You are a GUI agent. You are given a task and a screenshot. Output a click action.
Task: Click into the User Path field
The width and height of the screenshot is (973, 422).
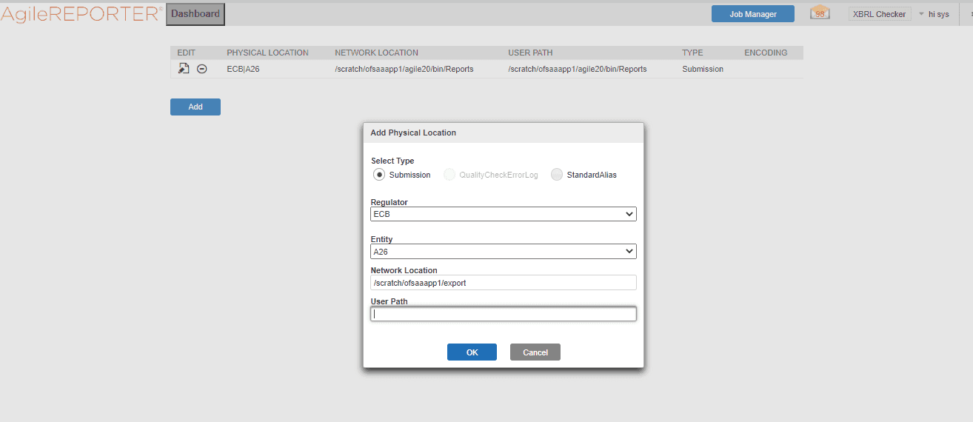(x=504, y=314)
